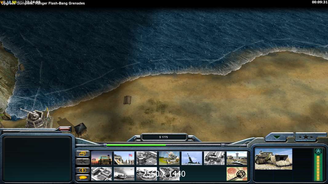Choose the War Factory build icon

pyautogui.click(x=214, y=158)
